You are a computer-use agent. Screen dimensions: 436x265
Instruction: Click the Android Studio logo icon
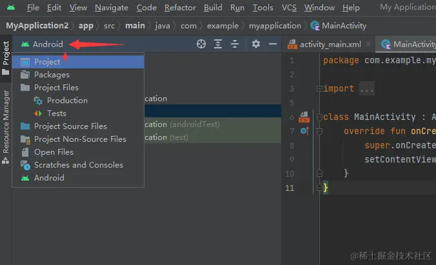[x=11, y=8]
